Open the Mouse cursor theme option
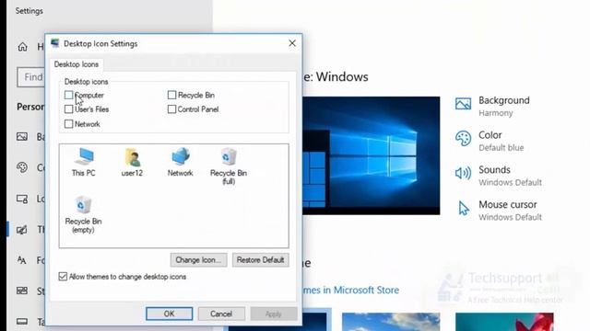The width and height of the screenshot is (590, 331). 499,211
